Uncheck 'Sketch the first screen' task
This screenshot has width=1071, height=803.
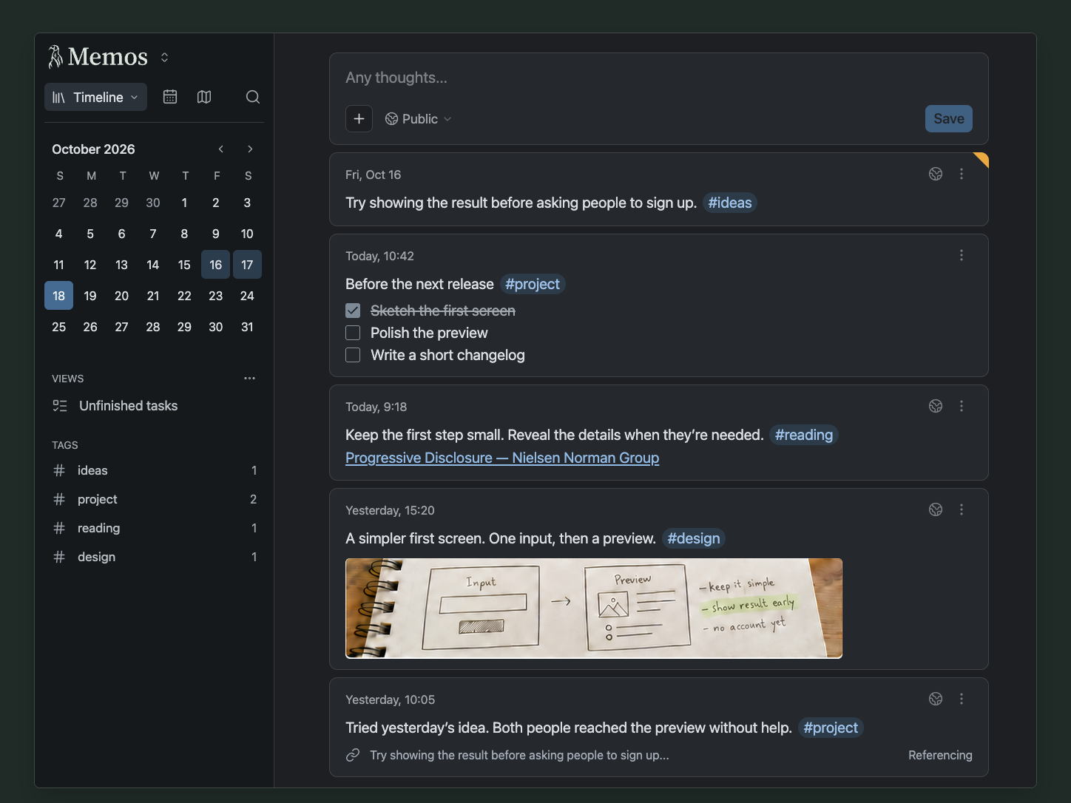[353, 311]
